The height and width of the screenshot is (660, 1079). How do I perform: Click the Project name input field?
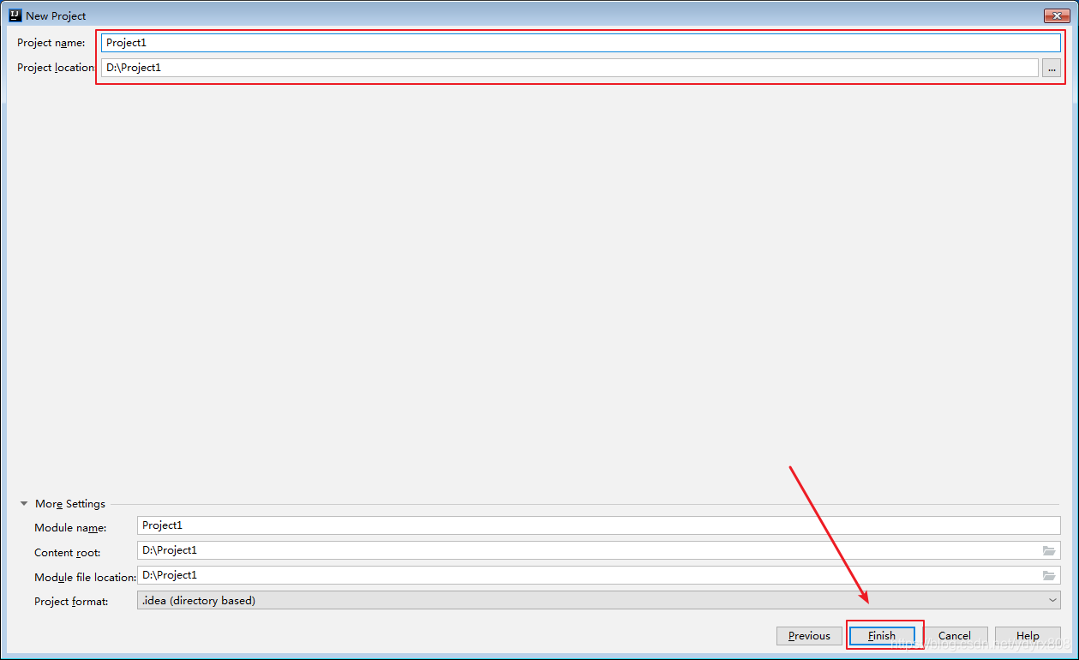(581, 43)
